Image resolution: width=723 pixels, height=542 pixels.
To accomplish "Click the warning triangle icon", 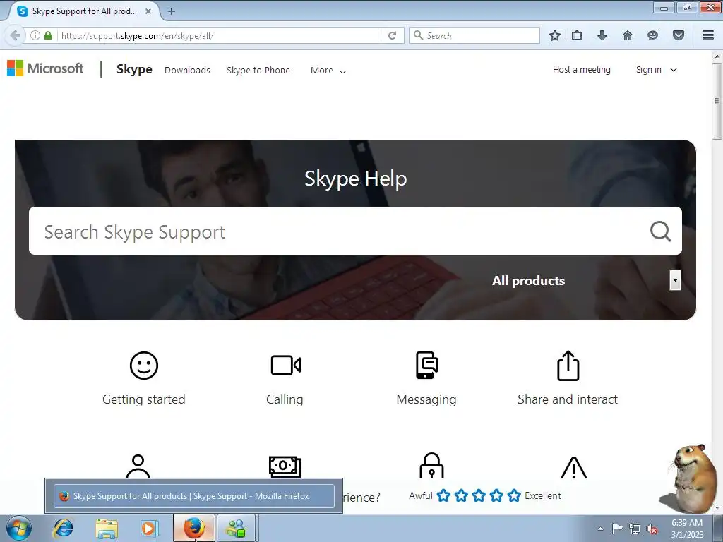I will (x=573, y=467).
